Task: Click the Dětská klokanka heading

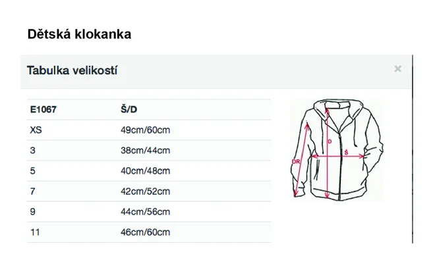Action: pyautogui.click(x=79, y=34)
